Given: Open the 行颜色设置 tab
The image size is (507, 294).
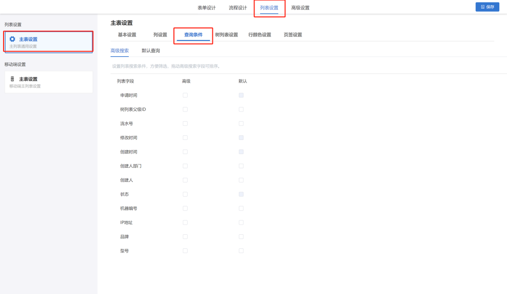Looking at the screenshot, I should (260, 35).
